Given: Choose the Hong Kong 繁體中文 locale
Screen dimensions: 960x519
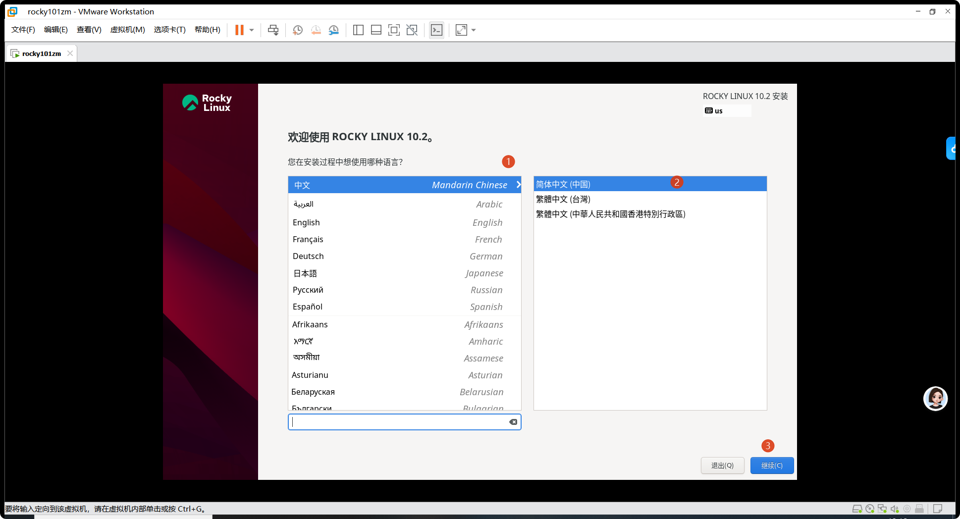Looking at the screenshot, I should 650,214.
